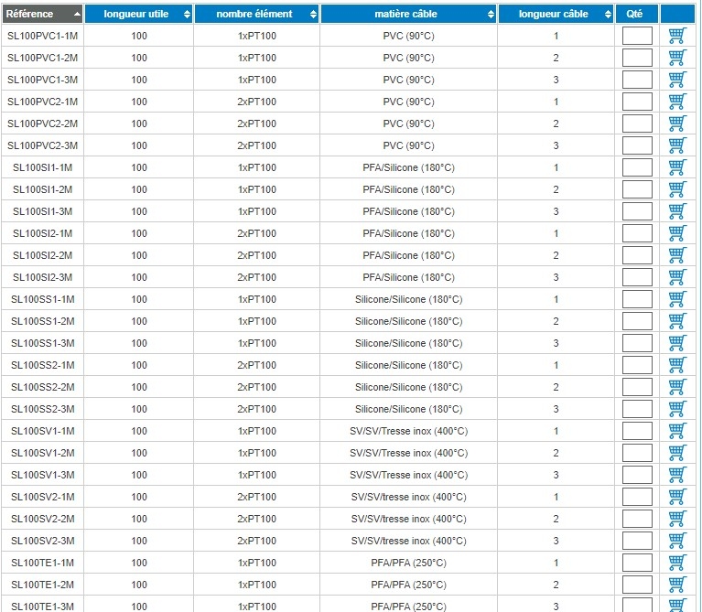Sort by matière câble column header
Screen dimensions: 702x612
(408, 14)
